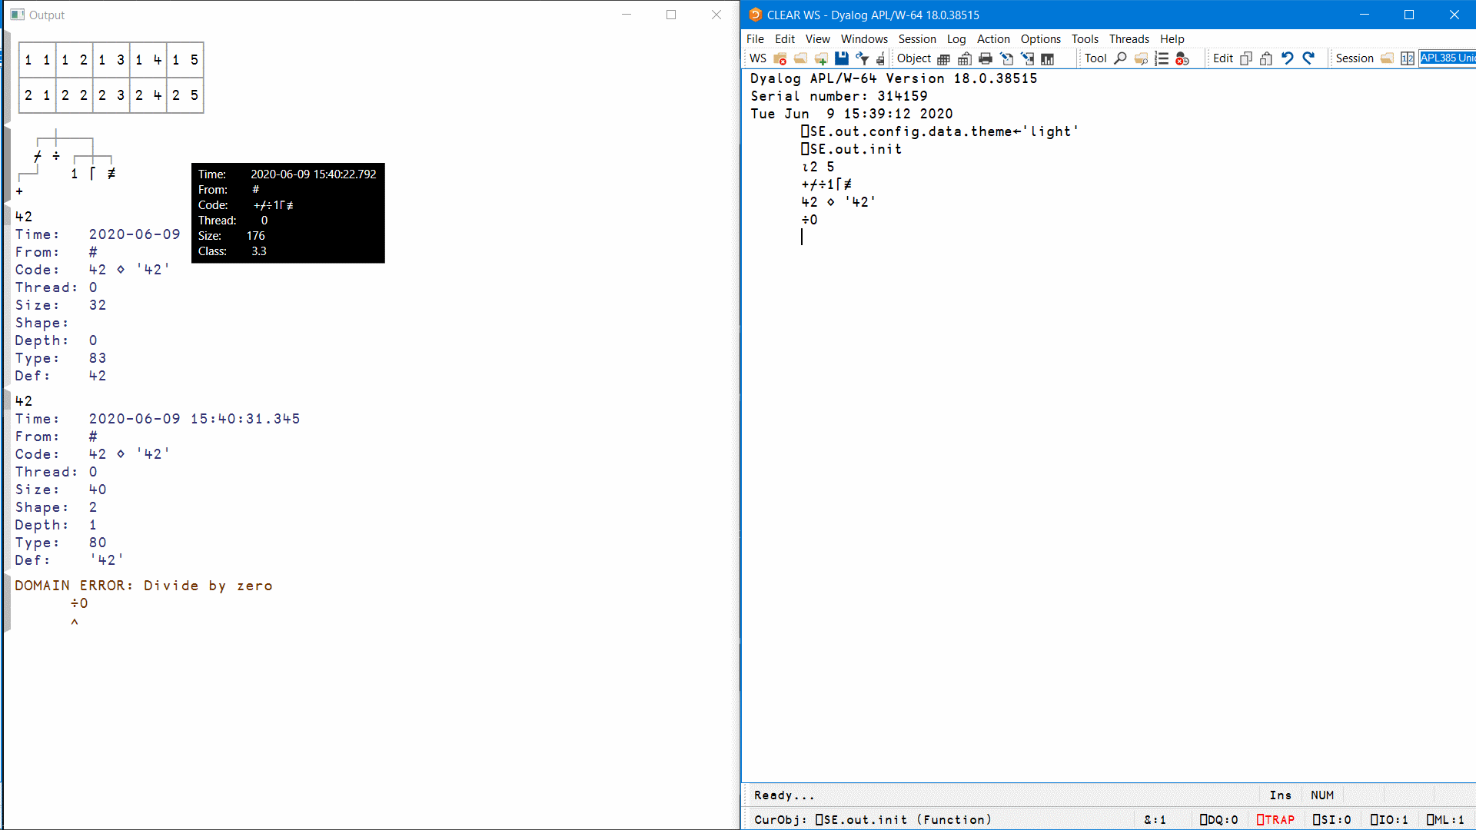The width and height of the screenshot is (1476, 830).
Task: Toggle the TRAP status field
Action: pyautogui.click(x=1275, y=820)
